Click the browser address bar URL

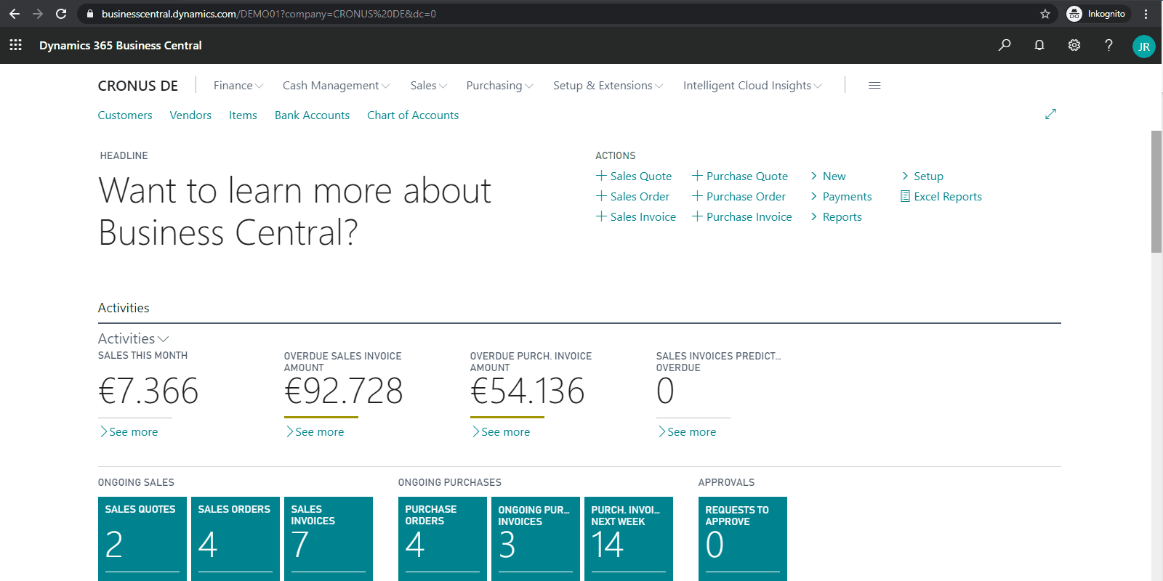[x=269, y=14]
